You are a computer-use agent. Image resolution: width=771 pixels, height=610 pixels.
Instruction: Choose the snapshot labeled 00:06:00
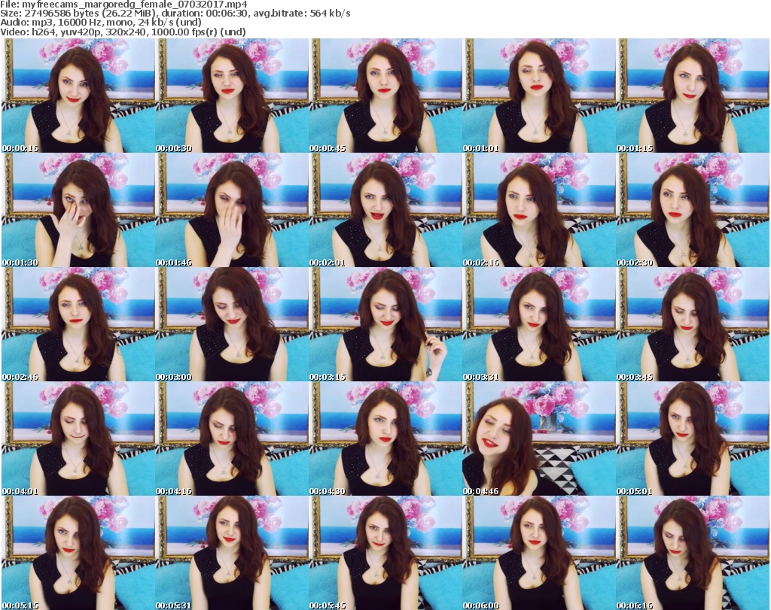[539, 553]
